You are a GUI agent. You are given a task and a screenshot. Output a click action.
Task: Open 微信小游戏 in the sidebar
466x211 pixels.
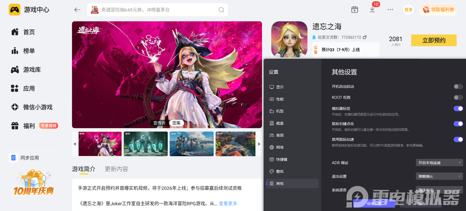pyautogui.click(x=32, y=107)
